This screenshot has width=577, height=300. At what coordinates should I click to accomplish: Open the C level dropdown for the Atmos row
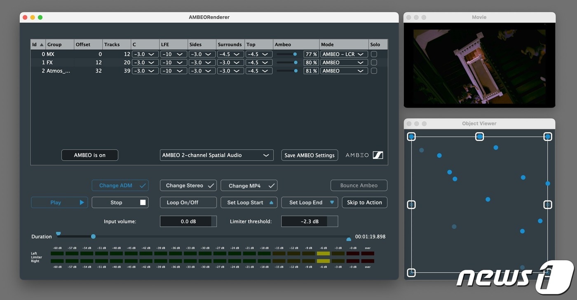point(145,71)
